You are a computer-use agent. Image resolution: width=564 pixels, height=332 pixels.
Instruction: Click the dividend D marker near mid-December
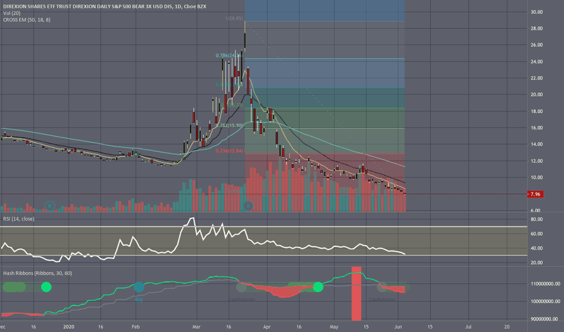coord(50,206)
